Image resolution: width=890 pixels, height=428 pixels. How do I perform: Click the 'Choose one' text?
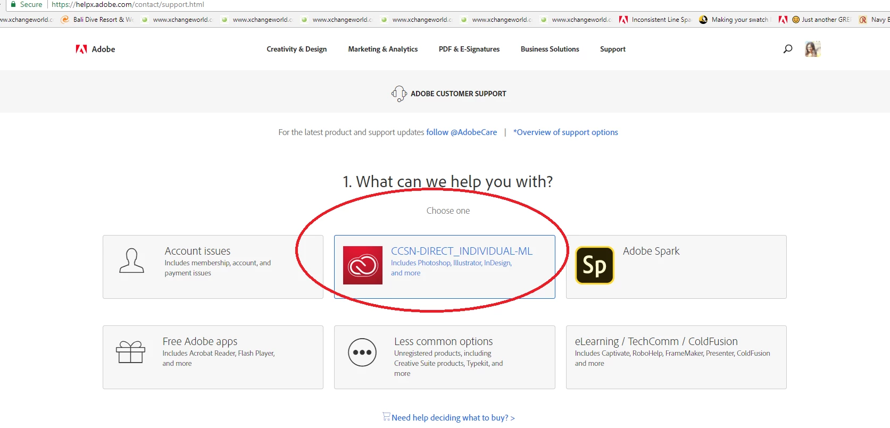(448, 211)
